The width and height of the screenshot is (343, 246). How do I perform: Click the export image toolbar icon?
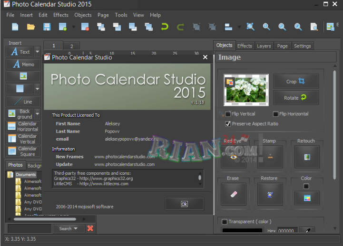tap(330, 27)
